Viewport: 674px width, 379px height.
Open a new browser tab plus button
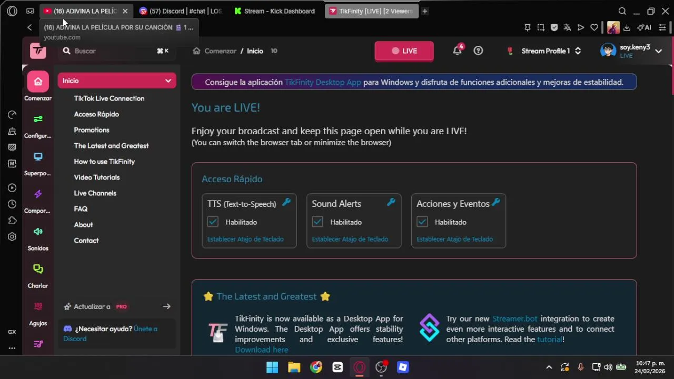tap(425, 11)
